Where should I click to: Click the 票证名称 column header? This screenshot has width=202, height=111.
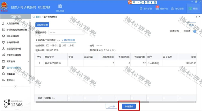(x=55, y=57)
